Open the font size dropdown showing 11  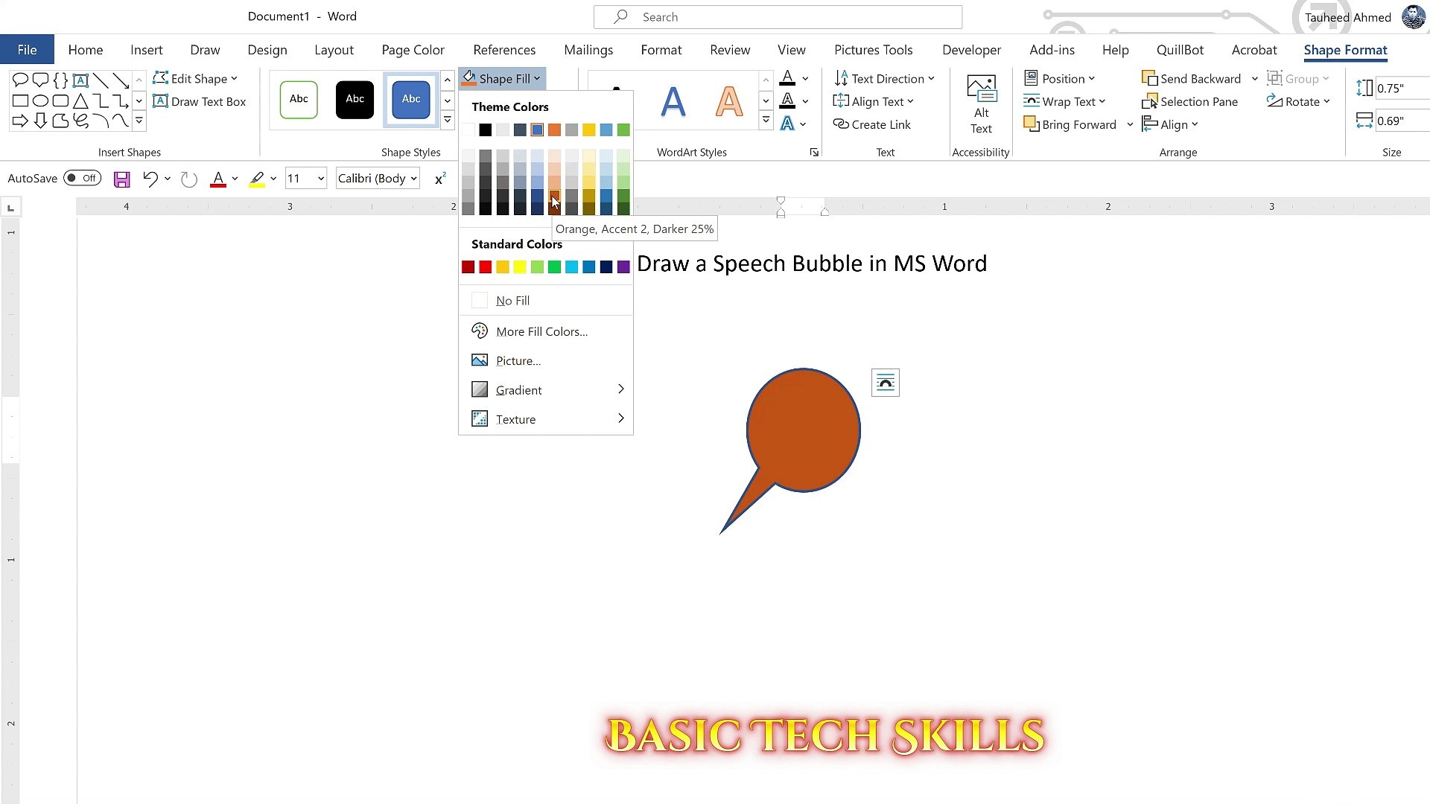pos(320,179)
